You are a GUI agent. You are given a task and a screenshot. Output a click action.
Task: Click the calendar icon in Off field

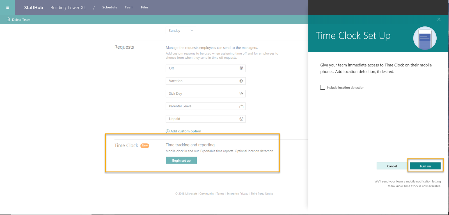241,68
